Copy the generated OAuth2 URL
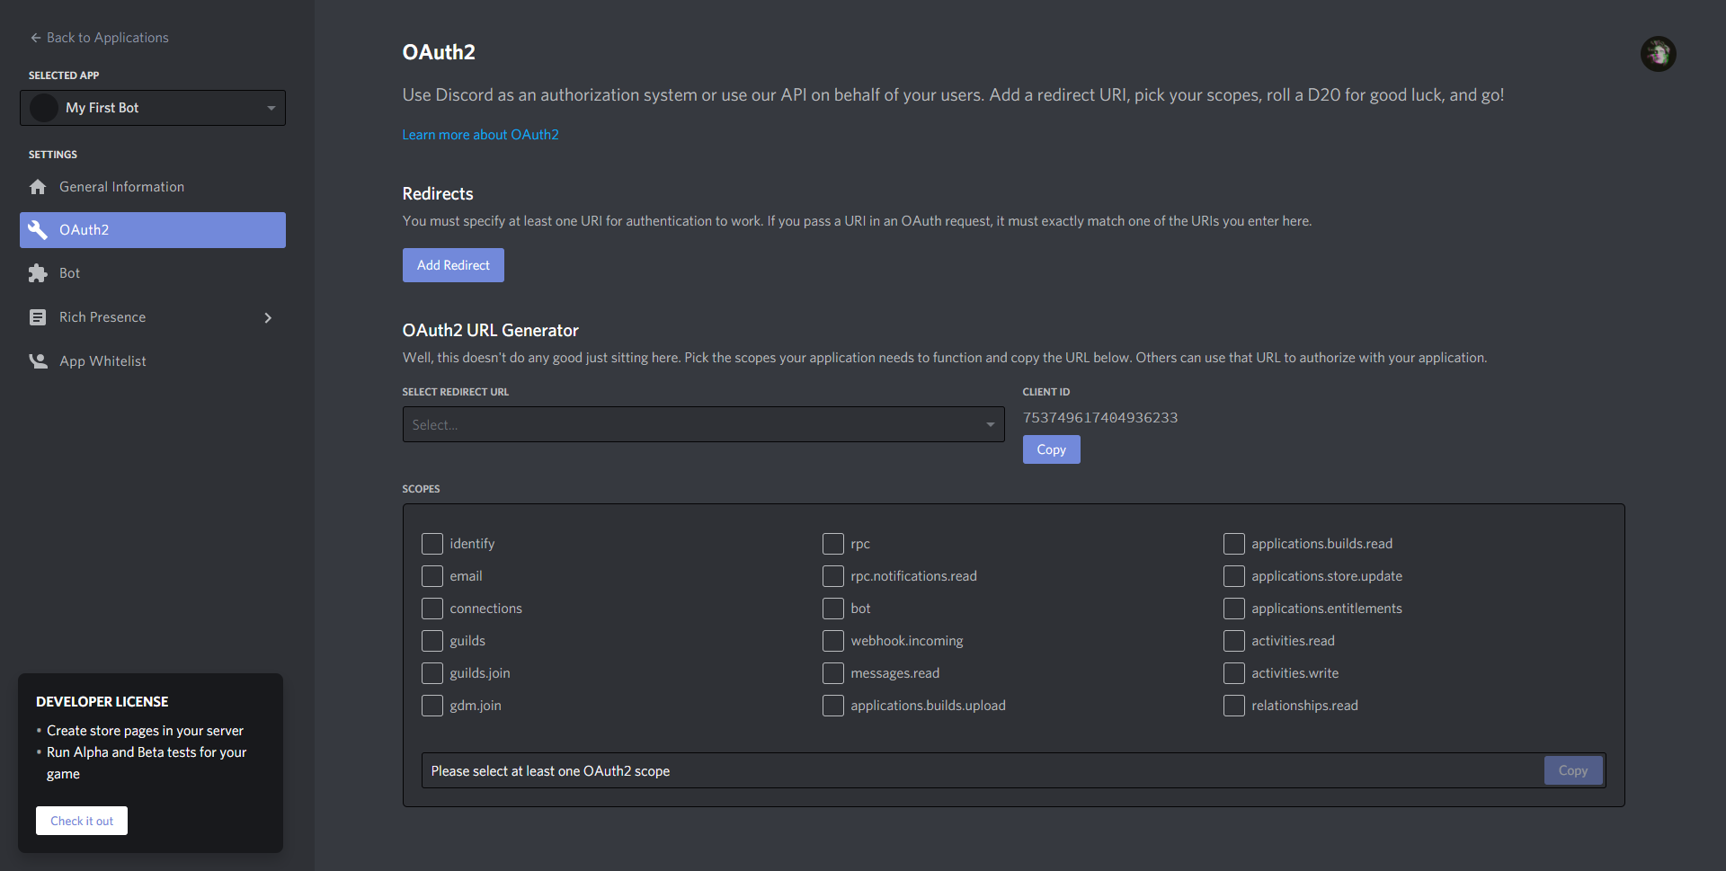Image resolution: width=1726 pixels, height=871 pixels. [1572, 770]
